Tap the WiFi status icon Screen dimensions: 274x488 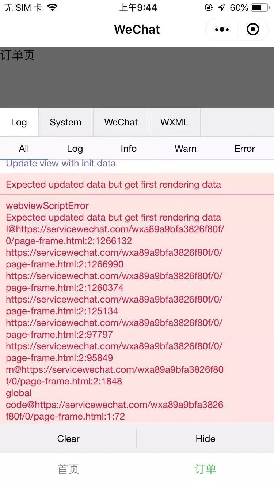click(x=52, y=8)
